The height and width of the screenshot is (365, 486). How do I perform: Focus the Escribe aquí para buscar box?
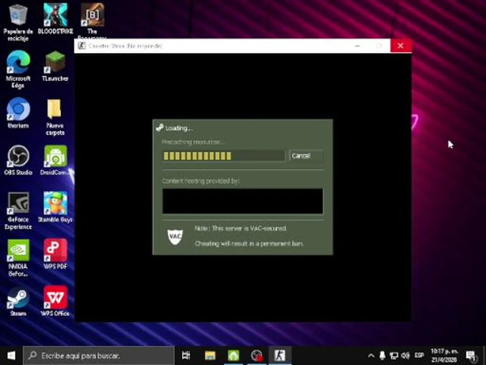pyautogui.click(x=99, y=356)
